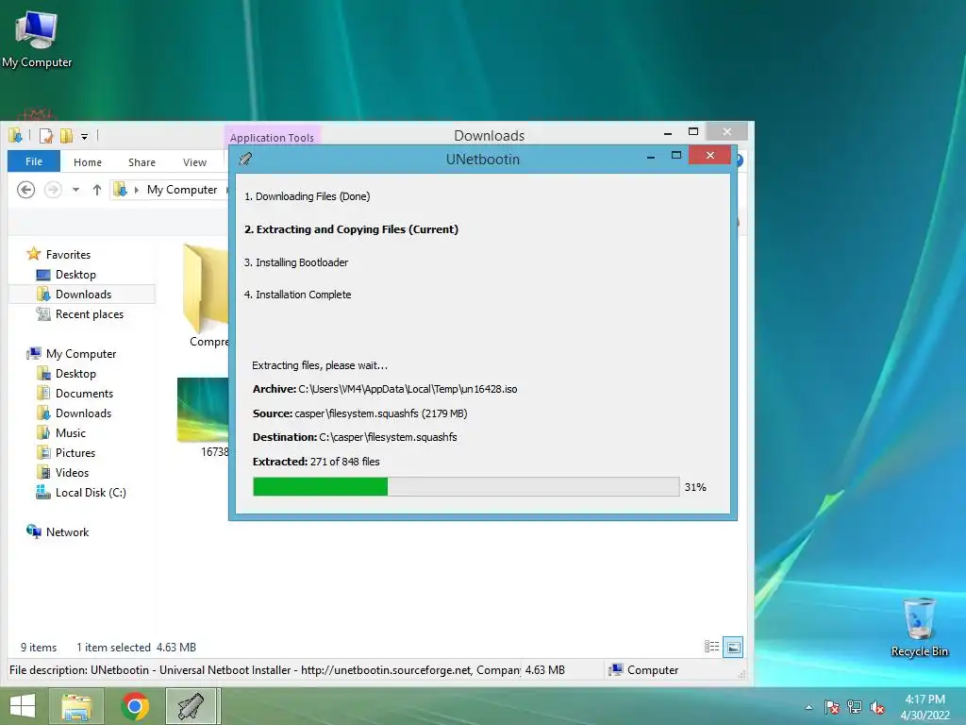Select My Computer in navigation tree
Viewport: 966px width, 725px height.
click(81, 353)
